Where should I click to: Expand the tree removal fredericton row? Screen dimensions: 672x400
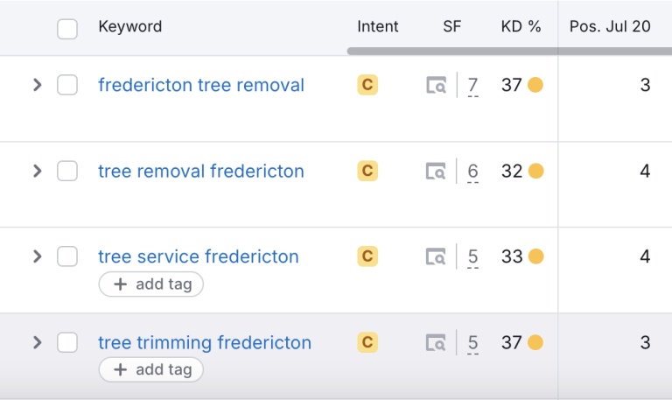click(x=37, y=171)
